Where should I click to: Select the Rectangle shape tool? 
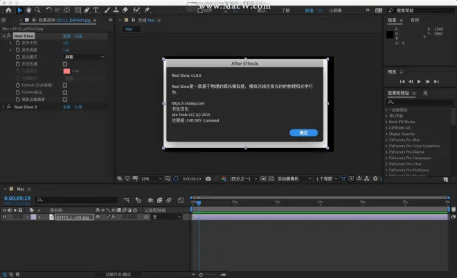pos(78,10)
